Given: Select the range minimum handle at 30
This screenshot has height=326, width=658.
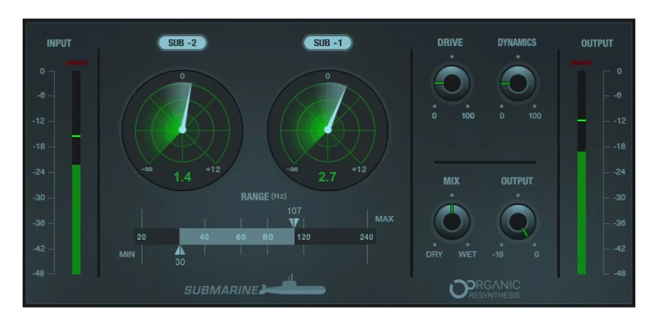Looking at the screenshot, I should point(180,250).
